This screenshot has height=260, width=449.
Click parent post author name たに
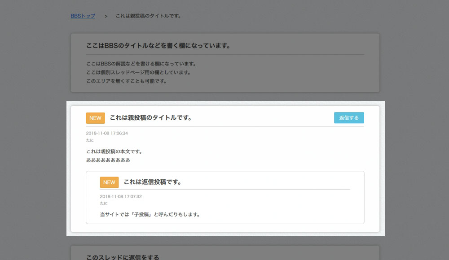click(x=90, y=140)
